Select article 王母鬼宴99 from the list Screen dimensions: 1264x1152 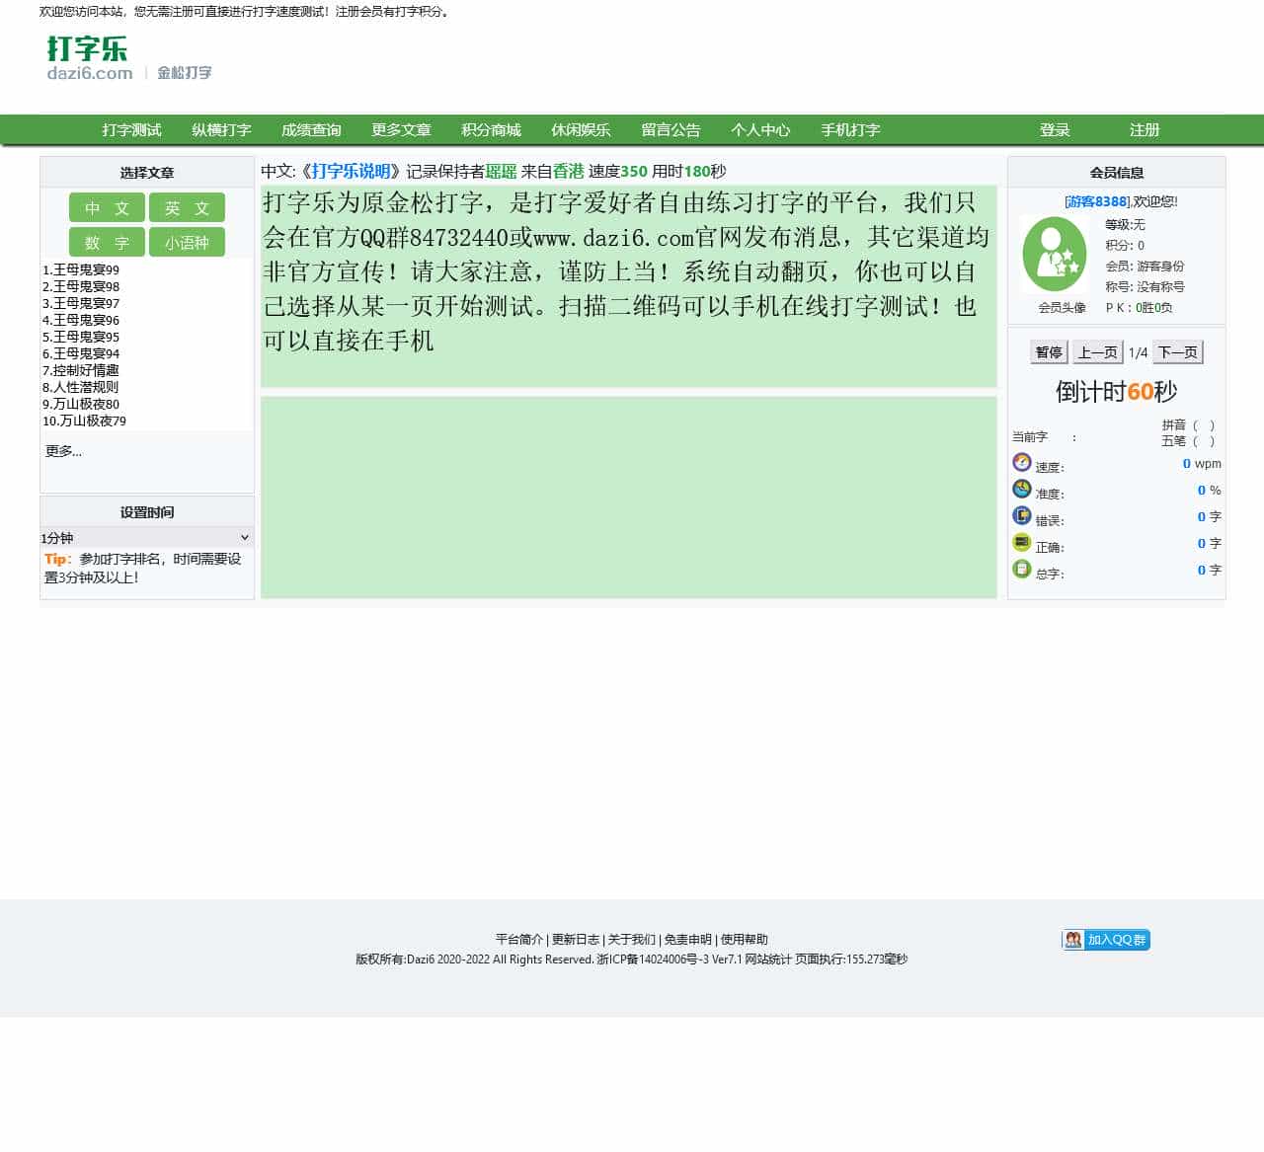(x=83, y=269)
